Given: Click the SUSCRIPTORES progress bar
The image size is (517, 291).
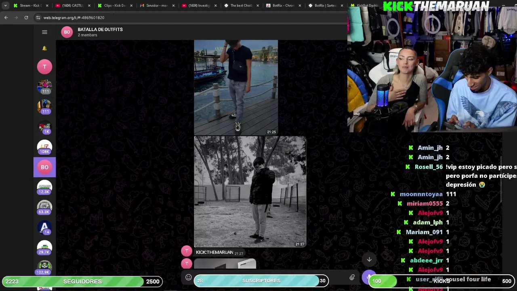Looking at the screenshot, I should tap(261, 280).
